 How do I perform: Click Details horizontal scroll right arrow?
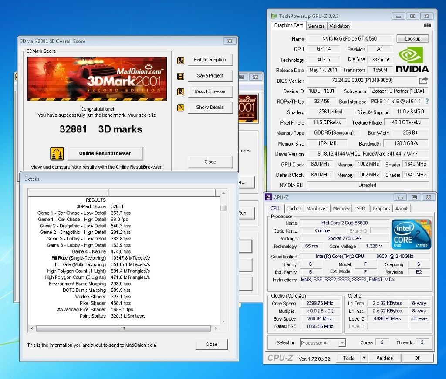[216, 328]
